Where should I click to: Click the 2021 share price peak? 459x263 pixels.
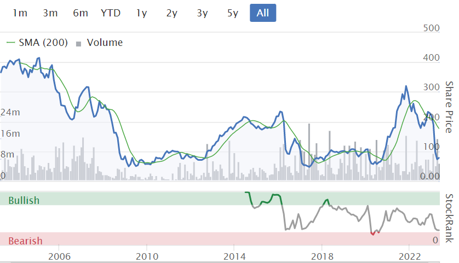[x=406, y=86]
